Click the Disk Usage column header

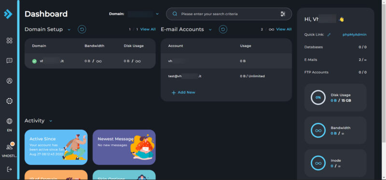pyautogui.click(x=134, y=46)
